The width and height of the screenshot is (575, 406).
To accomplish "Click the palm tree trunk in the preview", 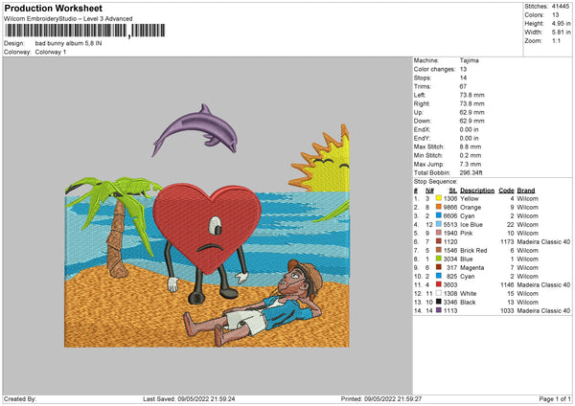I will pyautogui.click(x=117, y=240).
